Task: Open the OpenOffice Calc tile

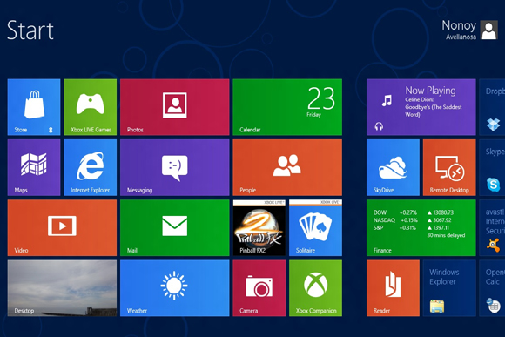Action: 492,288
